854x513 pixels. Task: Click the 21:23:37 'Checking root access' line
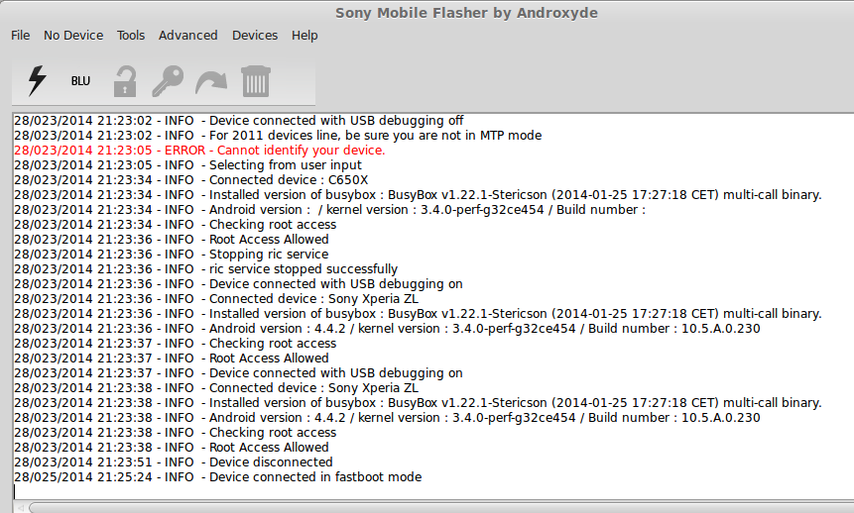(x=175, y=344)
